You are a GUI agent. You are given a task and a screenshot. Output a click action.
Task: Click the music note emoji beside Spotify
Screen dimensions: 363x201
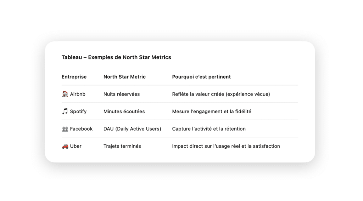(65, 111)
